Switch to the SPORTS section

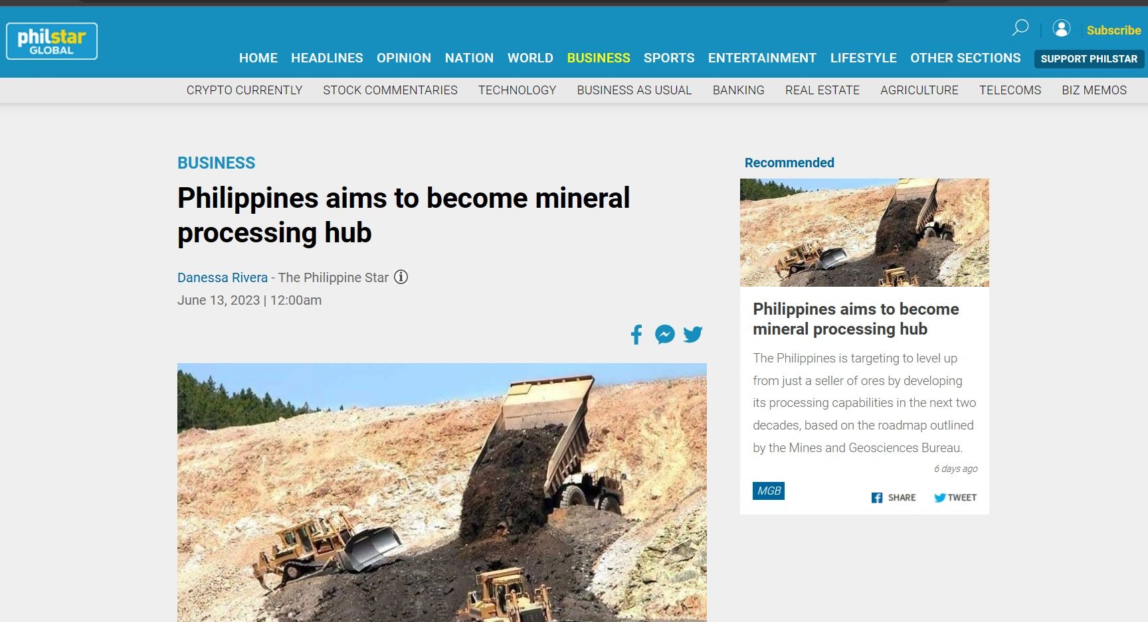(669, 58)
